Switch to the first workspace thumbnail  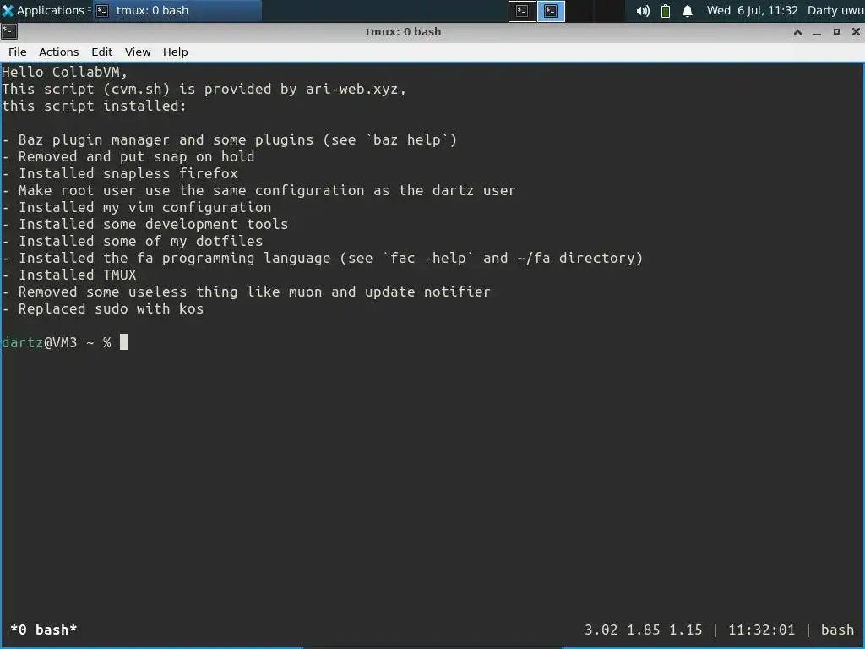pos(522,11)
